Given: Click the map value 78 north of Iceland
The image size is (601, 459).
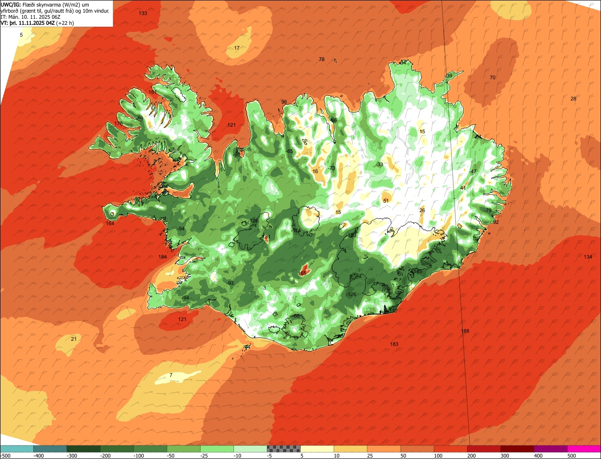Looking at the screenshot, I should click(322, 59).
